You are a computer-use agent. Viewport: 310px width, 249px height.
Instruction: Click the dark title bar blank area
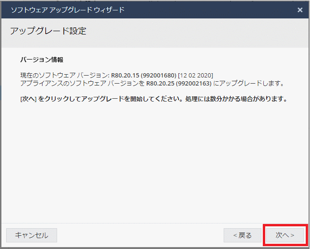click(x=212, y=9)
